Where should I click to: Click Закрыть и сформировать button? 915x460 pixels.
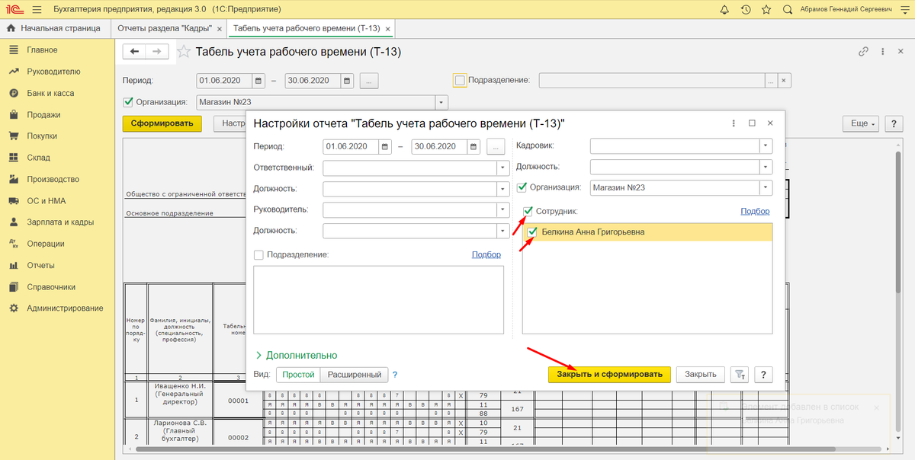610,375
